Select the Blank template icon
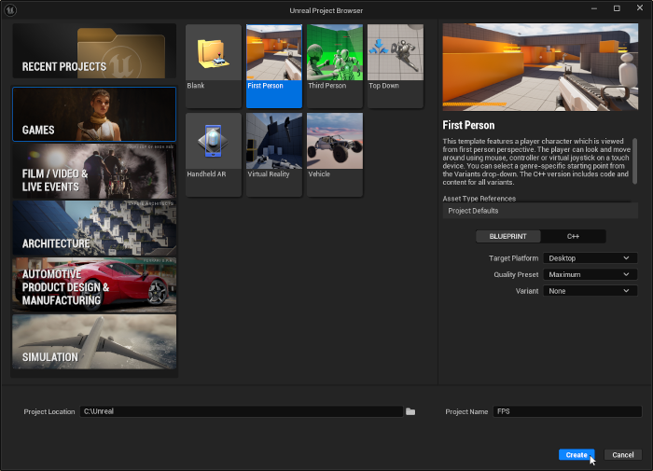 coord(213,58)
